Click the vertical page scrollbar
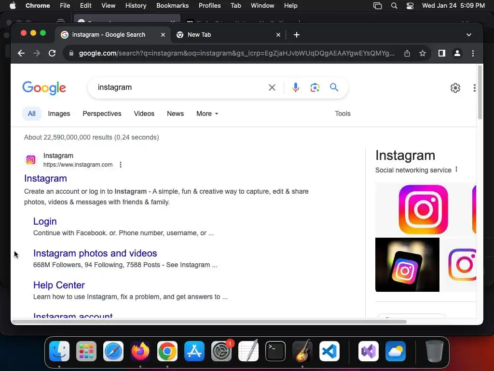The height and width of the screenshot is (371, 494). pos(480,92)
